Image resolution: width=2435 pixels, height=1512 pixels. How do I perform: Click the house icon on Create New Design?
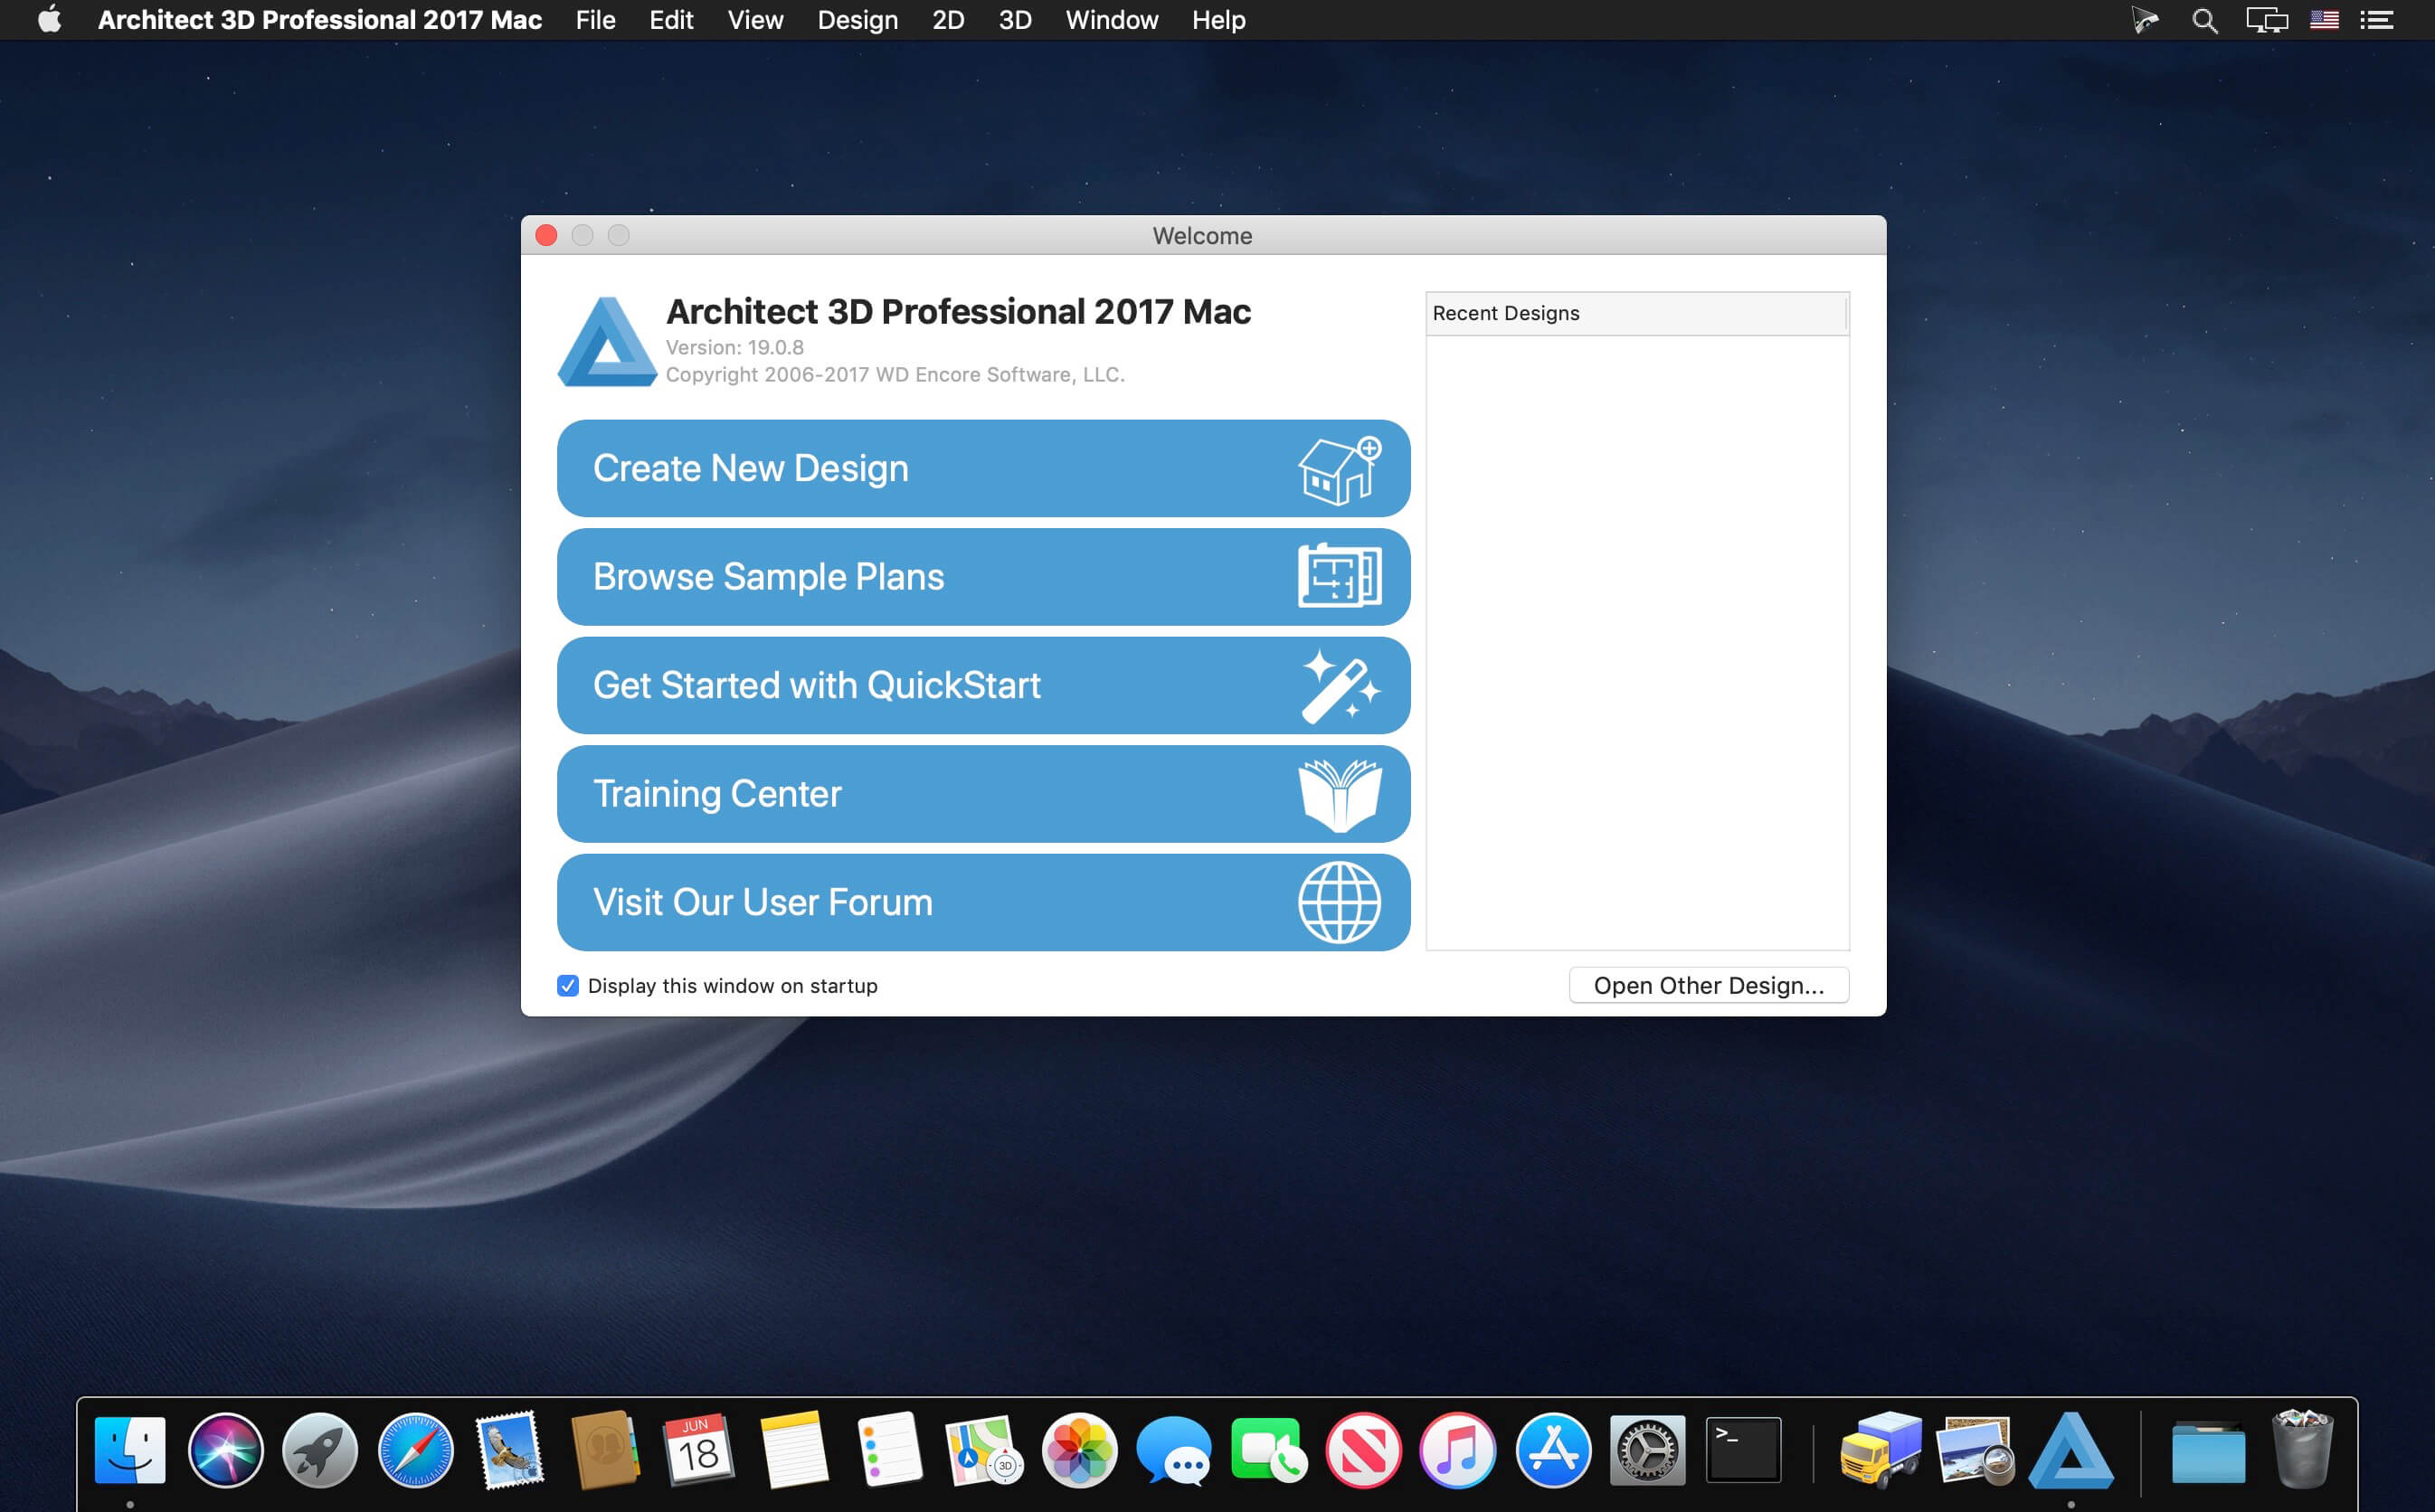coord(1340,470)
